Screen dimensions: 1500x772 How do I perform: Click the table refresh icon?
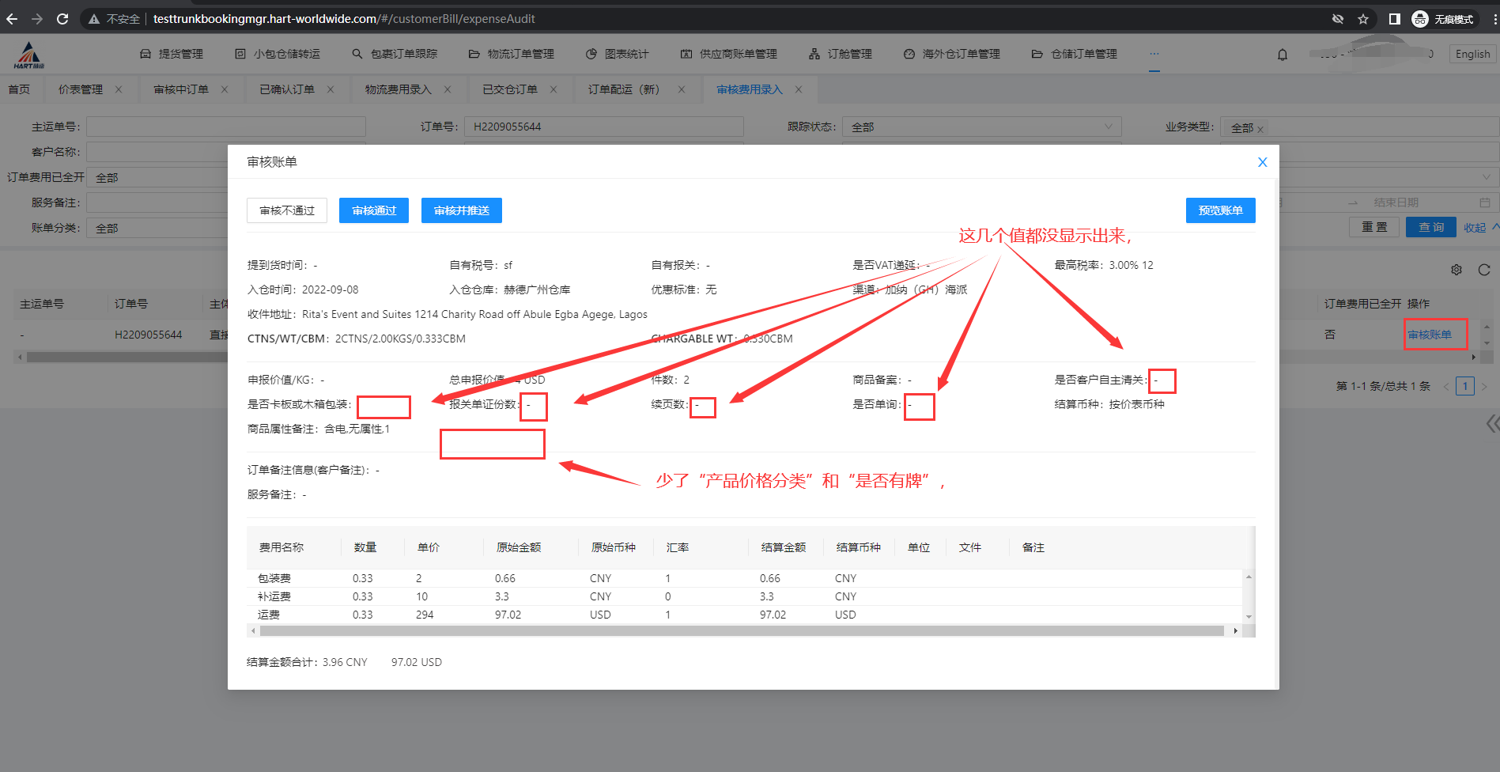tap(1484, 270)
